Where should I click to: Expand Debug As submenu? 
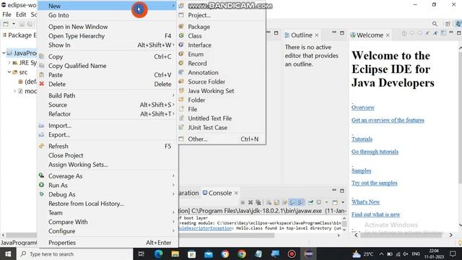click(108, 194)
